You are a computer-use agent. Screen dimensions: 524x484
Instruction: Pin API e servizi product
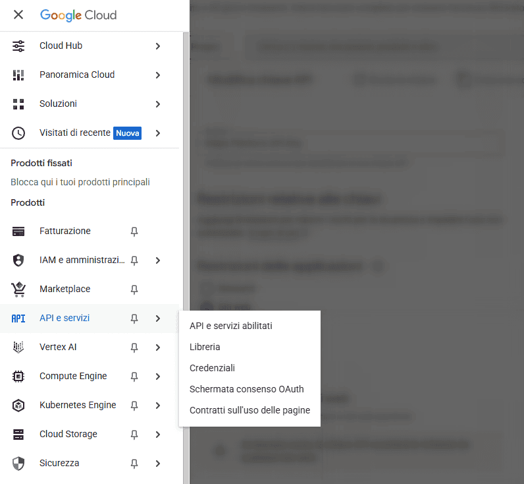pos(134,318)
